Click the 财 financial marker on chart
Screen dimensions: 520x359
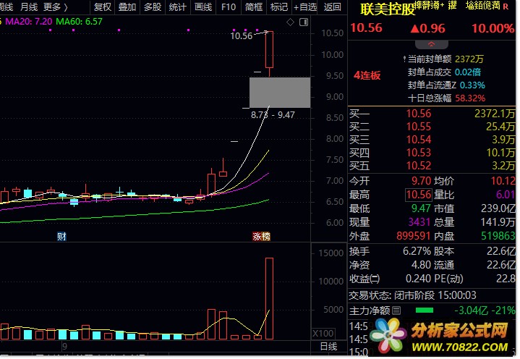pyautogui.click(x=61, y=236)
